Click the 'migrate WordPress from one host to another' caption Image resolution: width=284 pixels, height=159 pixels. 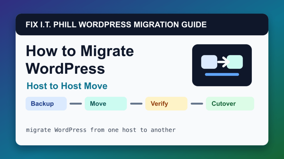click(101, 130)
